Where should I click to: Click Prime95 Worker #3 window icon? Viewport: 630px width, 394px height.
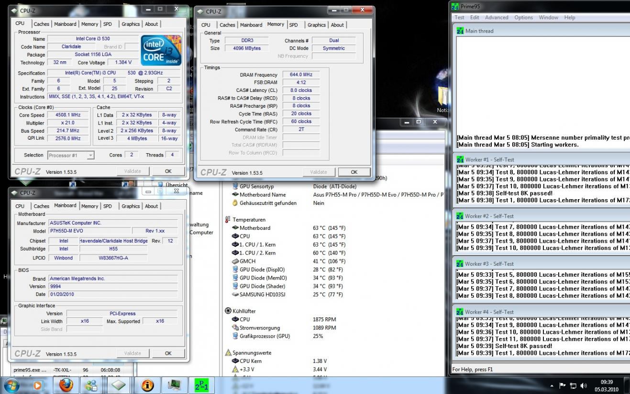pos(460,264)
